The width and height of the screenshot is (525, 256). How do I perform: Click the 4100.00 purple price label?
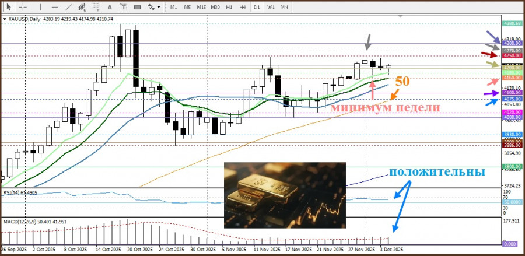(x=512, y=92)
